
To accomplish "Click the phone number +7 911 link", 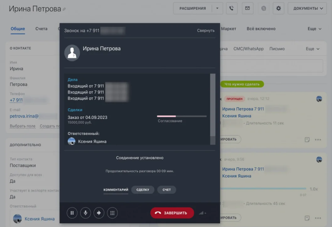I will tap(16, 100).
